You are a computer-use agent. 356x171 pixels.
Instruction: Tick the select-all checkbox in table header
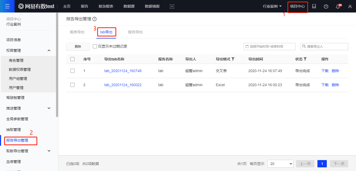coord(72,59)
